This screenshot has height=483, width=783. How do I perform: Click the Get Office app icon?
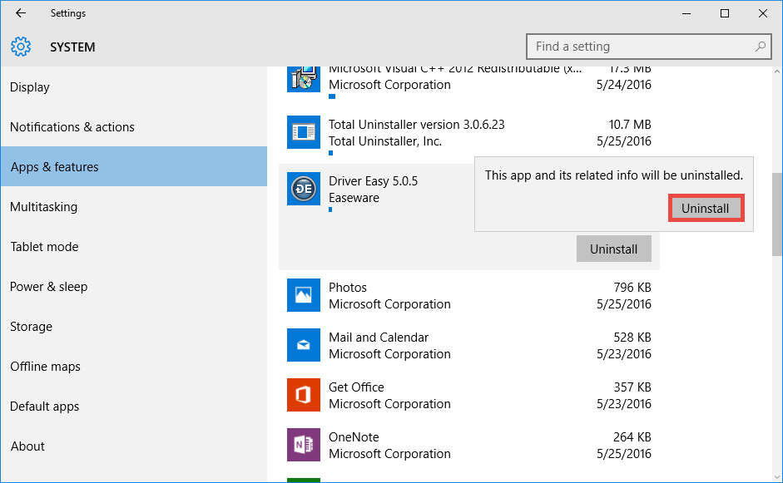click(304, 395)
